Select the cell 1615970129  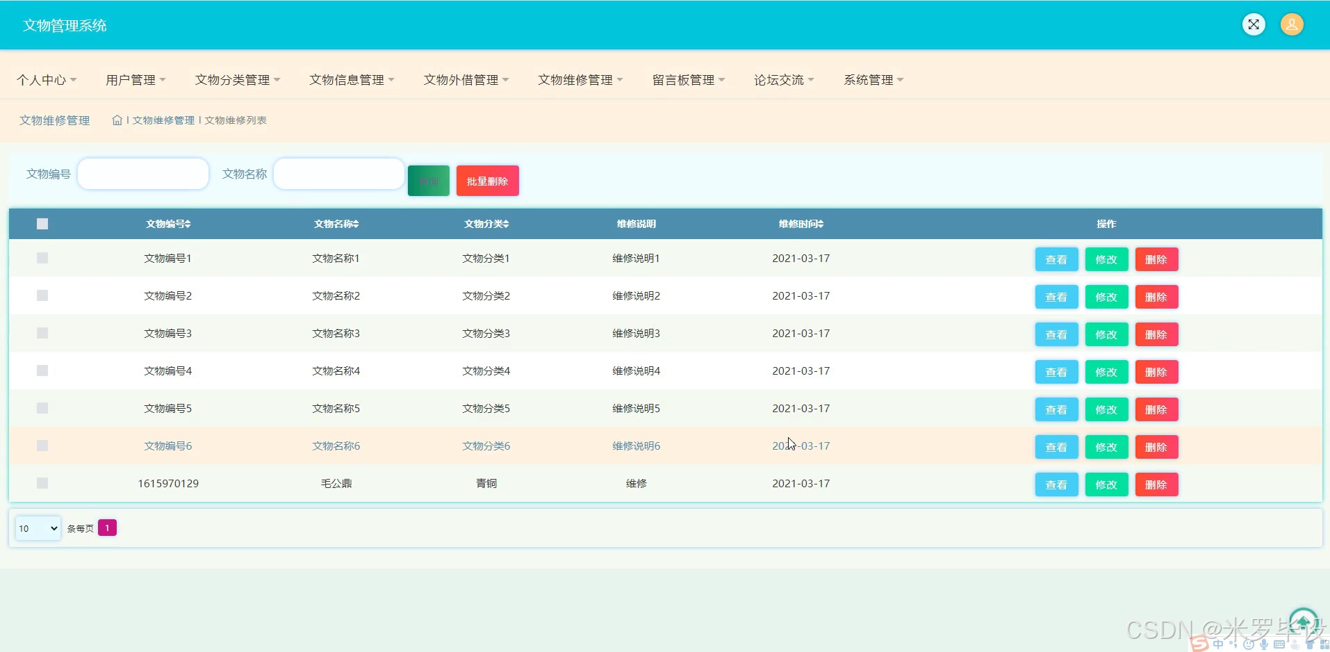click(x=168, y=483)
